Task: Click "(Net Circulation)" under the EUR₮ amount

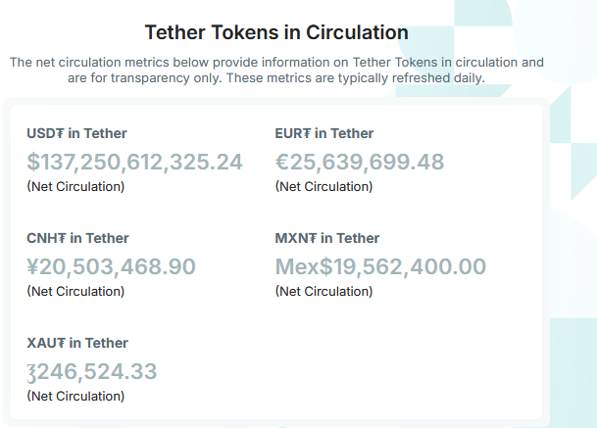Action: (324, 186)
